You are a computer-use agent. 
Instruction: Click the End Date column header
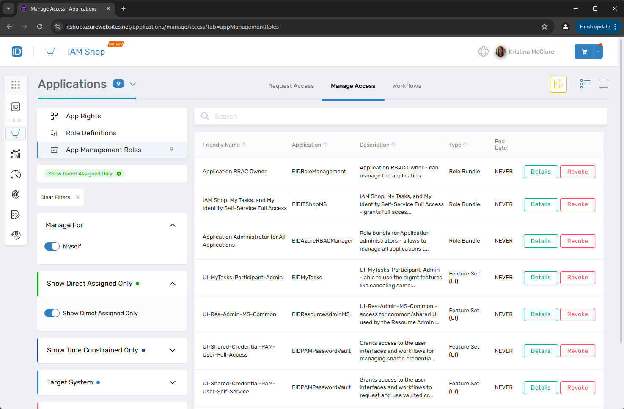tap(501, 145)
